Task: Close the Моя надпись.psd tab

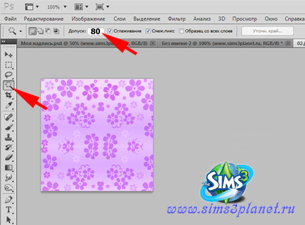Action: point(152,43)
